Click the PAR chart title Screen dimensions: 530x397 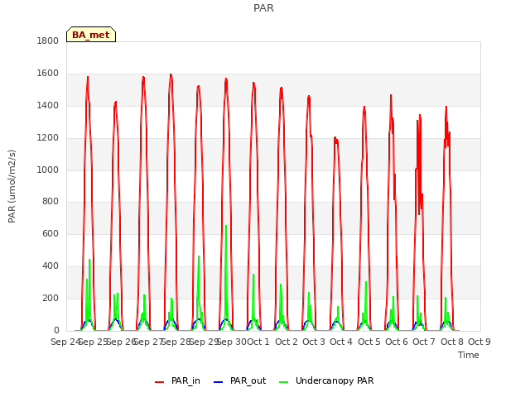[263, 8]
